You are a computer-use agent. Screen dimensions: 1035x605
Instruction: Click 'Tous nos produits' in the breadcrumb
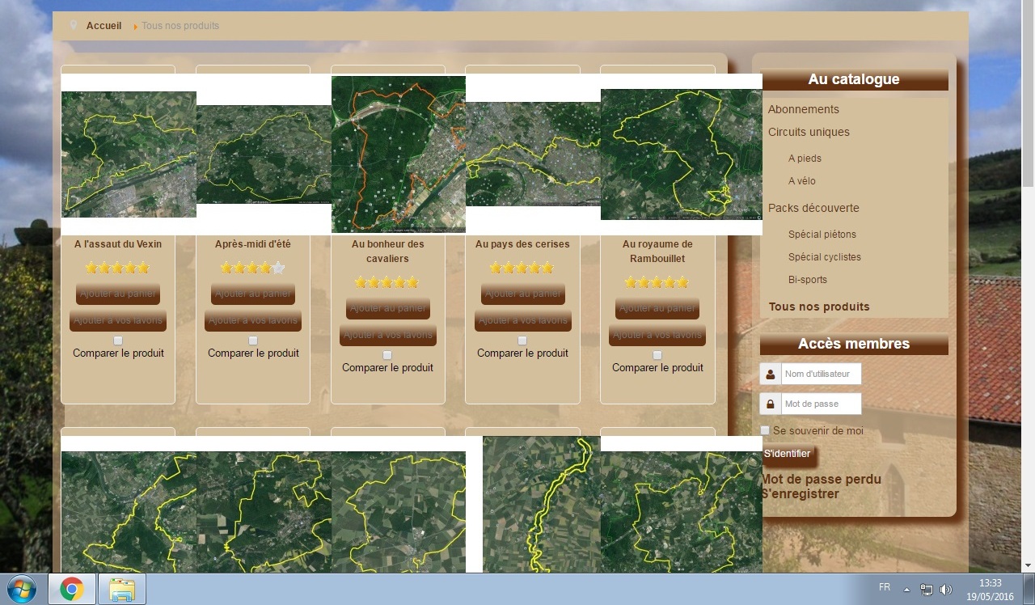pyautogui.click(x=180, y=26)
